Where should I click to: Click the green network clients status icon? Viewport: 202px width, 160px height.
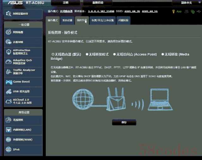pyautogui.click(x=193, y=12)
